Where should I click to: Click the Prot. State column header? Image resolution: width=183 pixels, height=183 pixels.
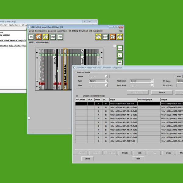pyautogui.click(x=81, y=100)
